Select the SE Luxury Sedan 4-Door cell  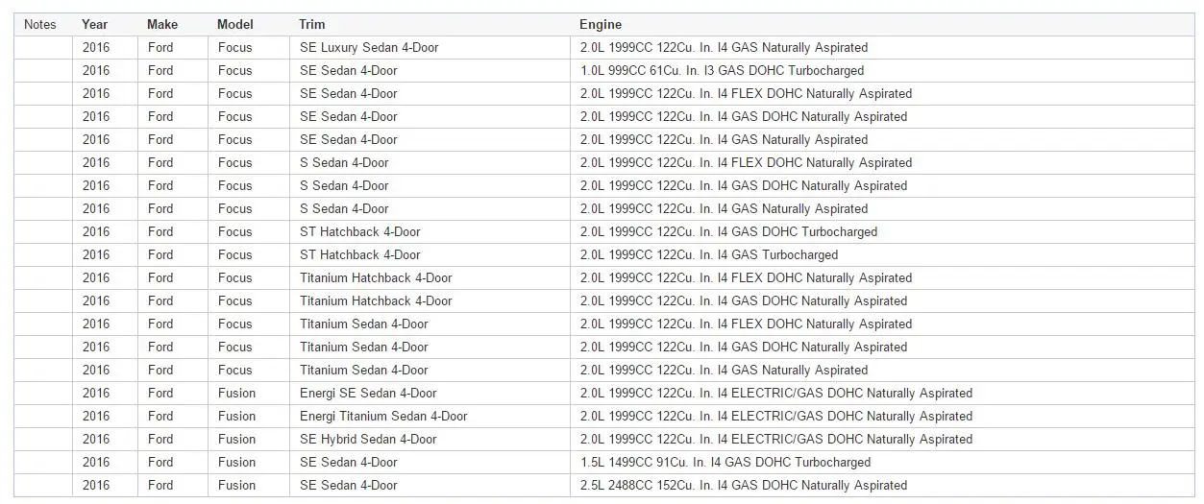[369, 47]
